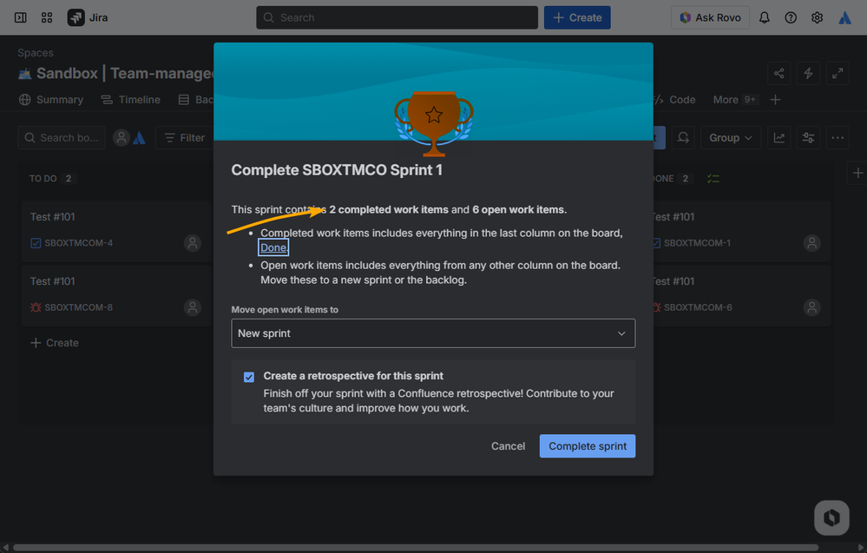Toggle the sidebar panel icon
The width and height of the screenshot is (867, 553).
point(21,17)
